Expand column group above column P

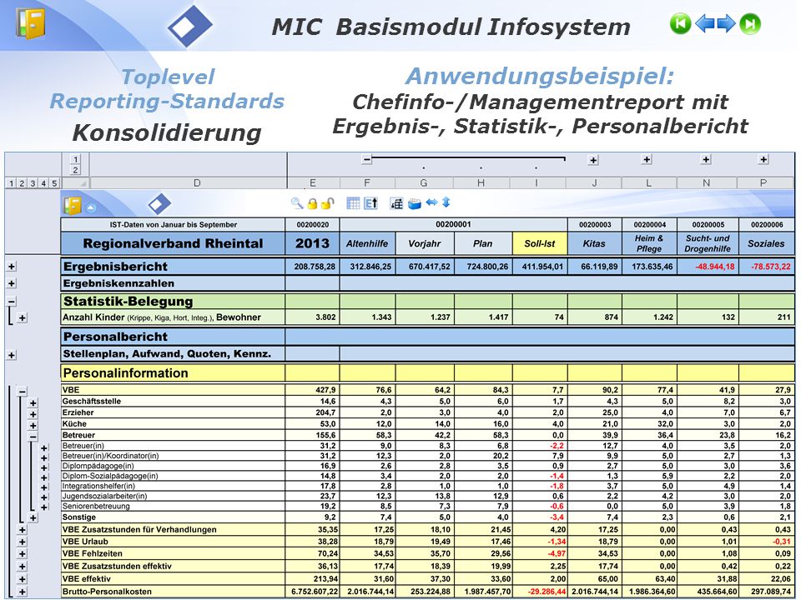(x=763, y=160)
